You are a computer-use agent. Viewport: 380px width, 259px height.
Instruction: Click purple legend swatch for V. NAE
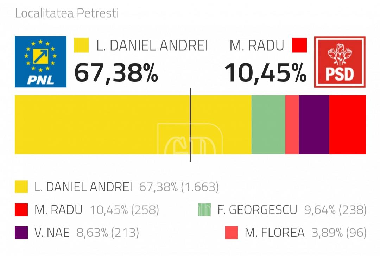click(21, 233)
